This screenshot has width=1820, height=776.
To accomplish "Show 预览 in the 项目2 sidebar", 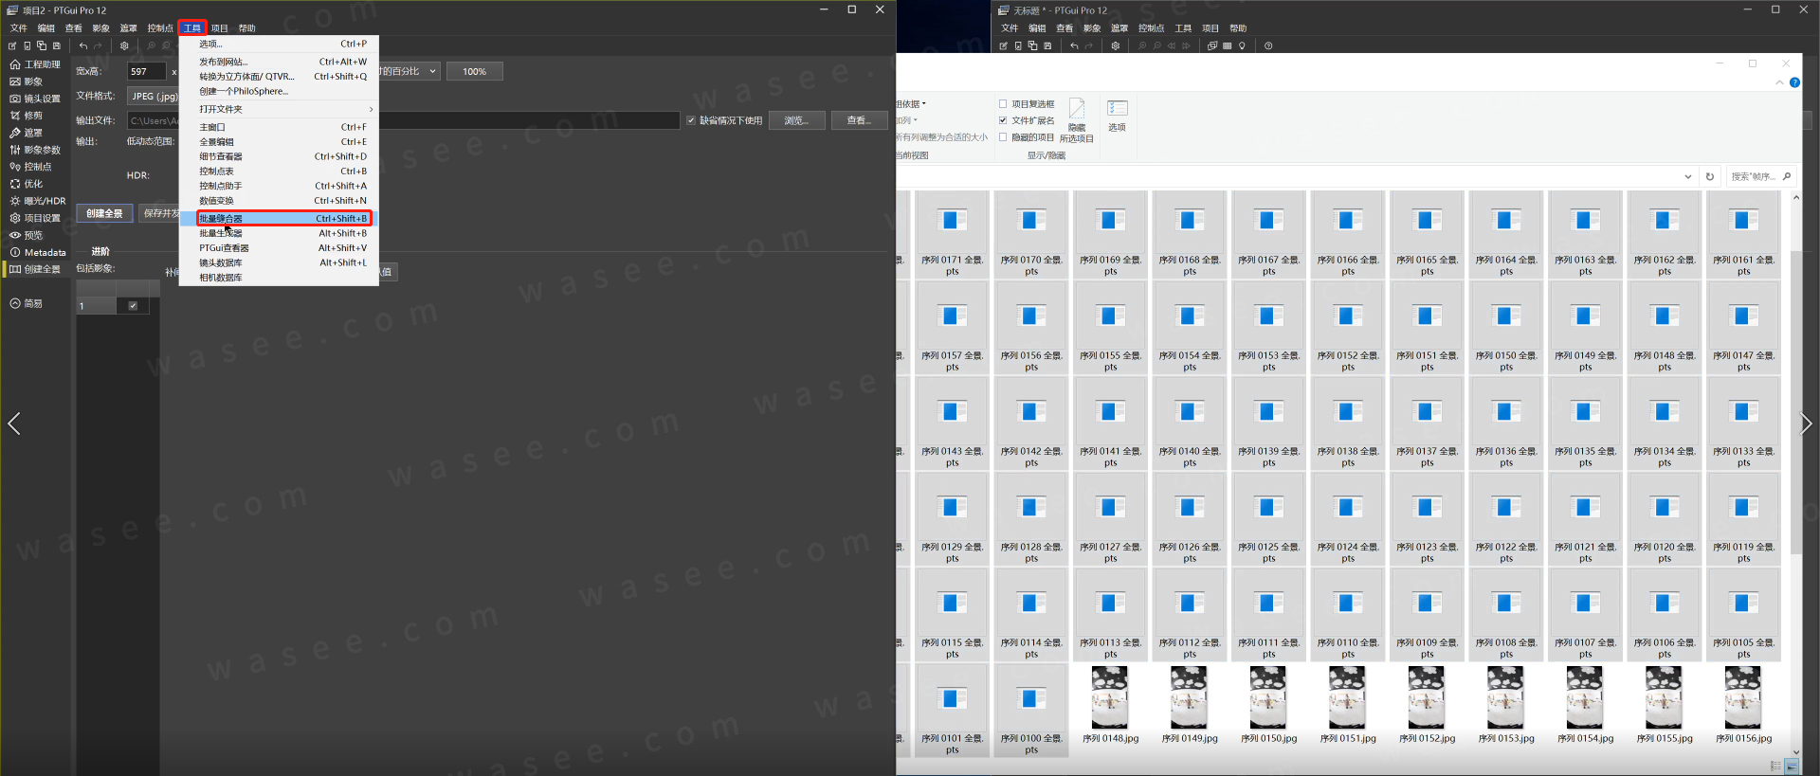I will coord(27,235).
